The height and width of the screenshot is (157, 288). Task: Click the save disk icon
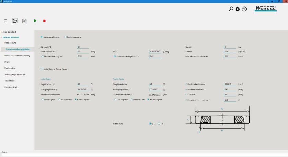(x=24, y=21)
